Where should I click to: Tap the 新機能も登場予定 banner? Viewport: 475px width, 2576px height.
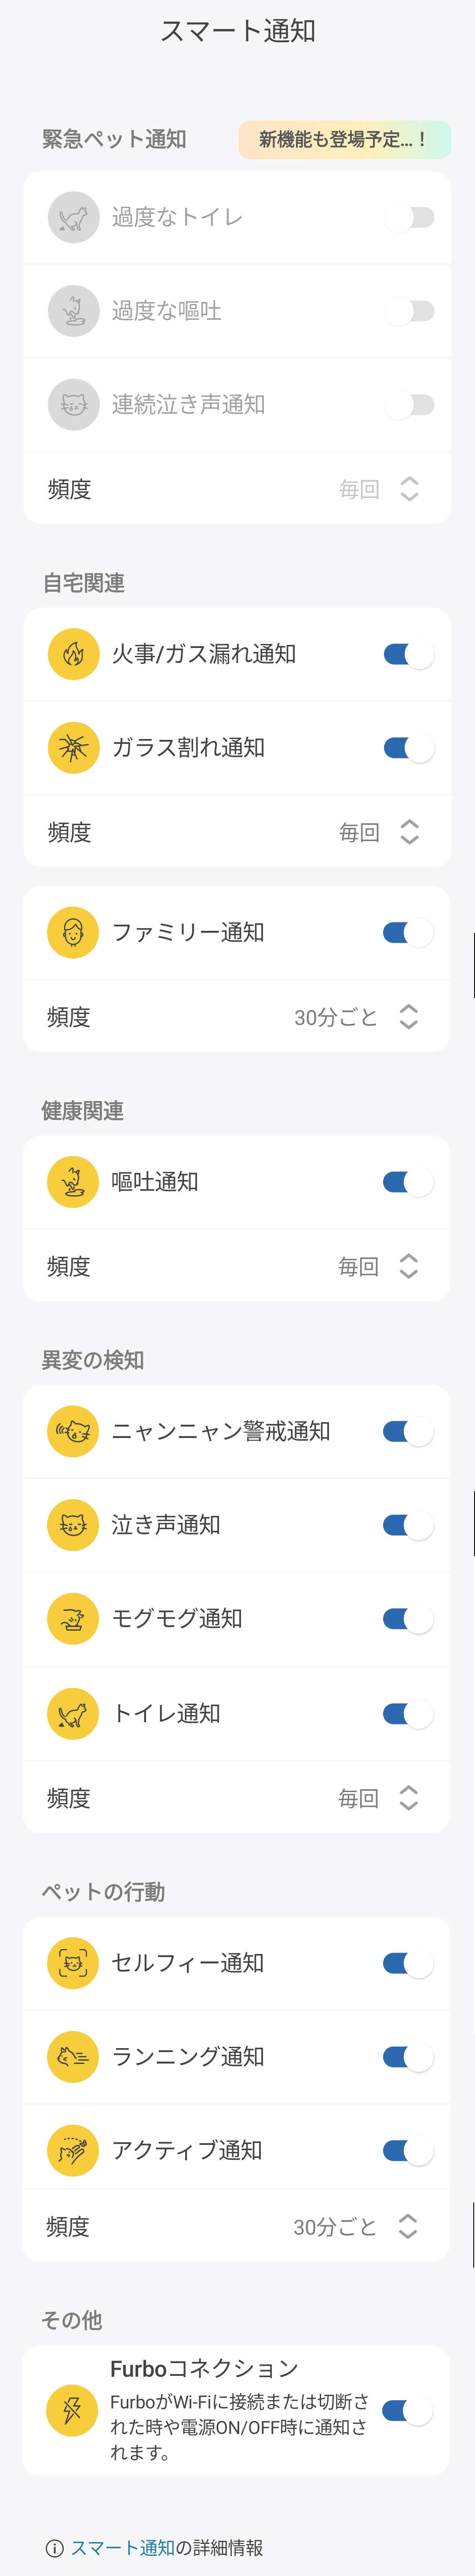[344, 140]
